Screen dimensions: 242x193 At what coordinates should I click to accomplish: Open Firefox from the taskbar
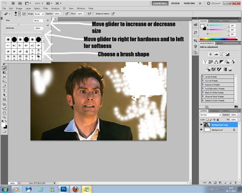[x=76, y=189]
